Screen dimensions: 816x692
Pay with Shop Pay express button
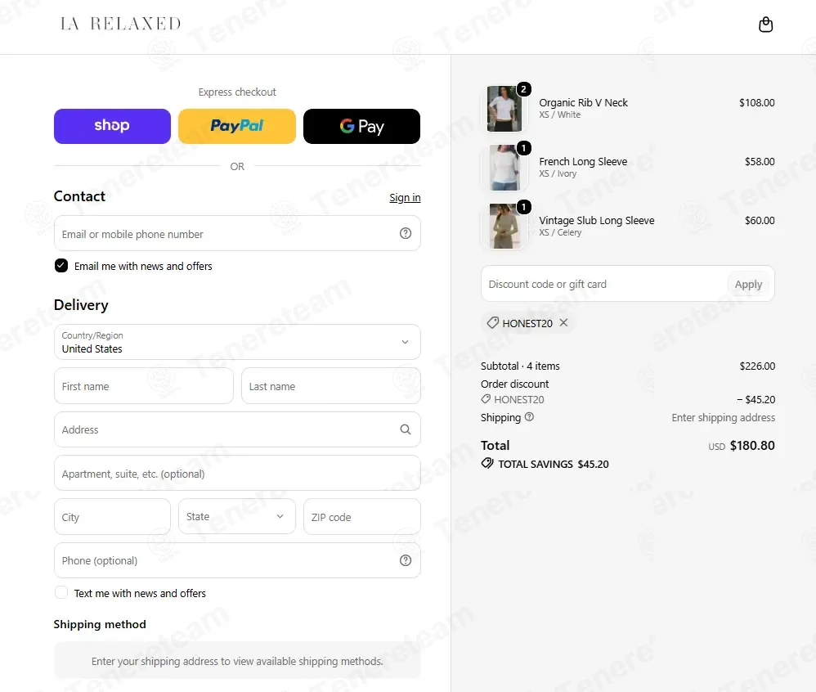(x=112, y=126)
